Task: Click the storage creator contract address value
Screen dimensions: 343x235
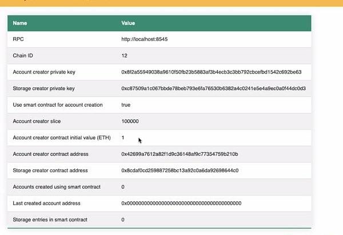Action: tap(180, 171)
